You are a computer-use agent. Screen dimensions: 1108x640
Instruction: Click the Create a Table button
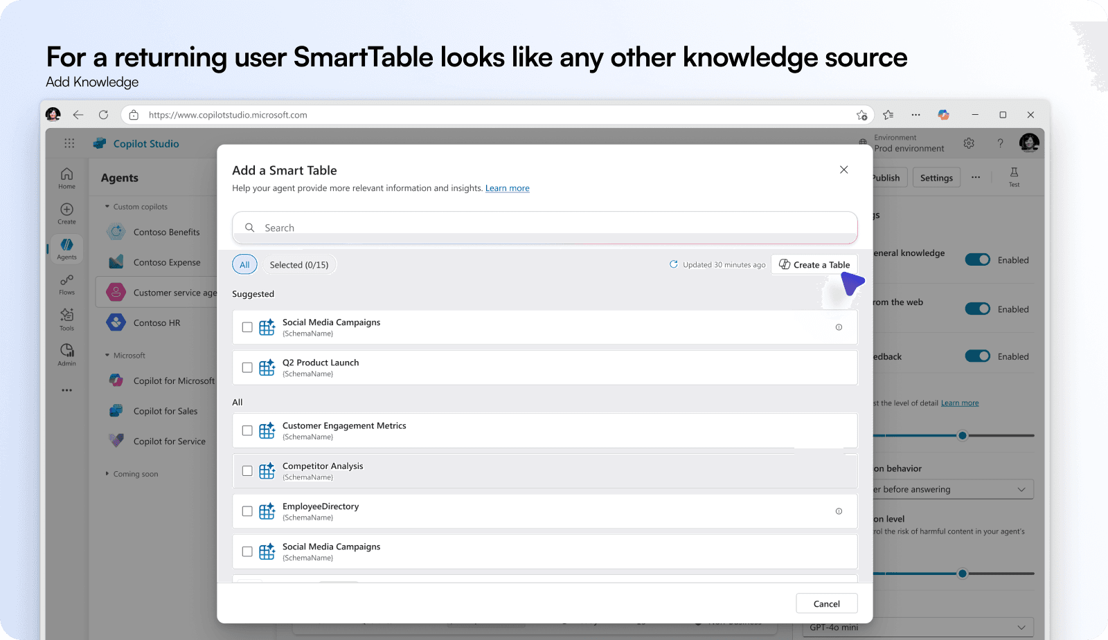[x=814, y=264]
